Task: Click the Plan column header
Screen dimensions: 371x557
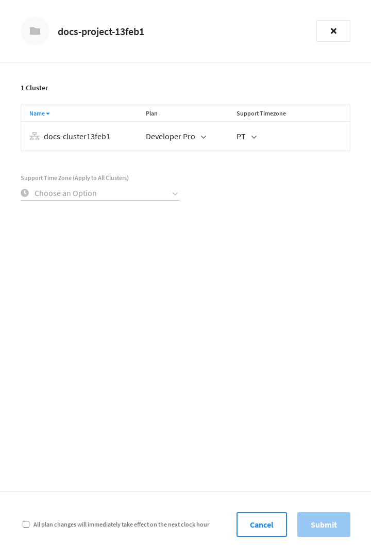Action: tap(151, 113)
